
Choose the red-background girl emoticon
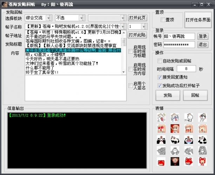(175, 128)
